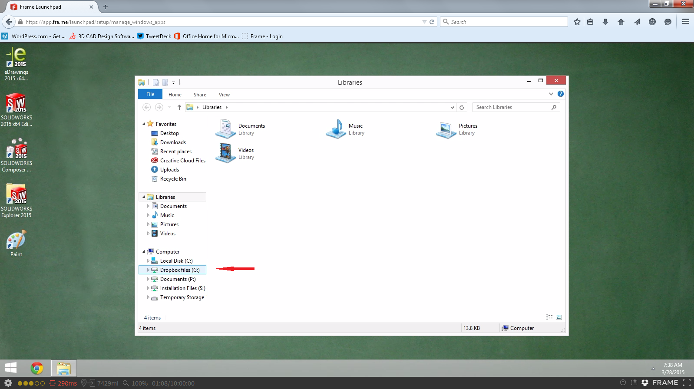This screenshot has width=694, height=389.
Task: Launch Chrome from the taskbar
Action: (37, 368)
